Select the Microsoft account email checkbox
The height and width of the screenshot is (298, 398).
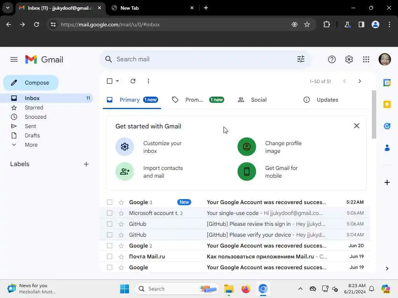pos(110,213)
